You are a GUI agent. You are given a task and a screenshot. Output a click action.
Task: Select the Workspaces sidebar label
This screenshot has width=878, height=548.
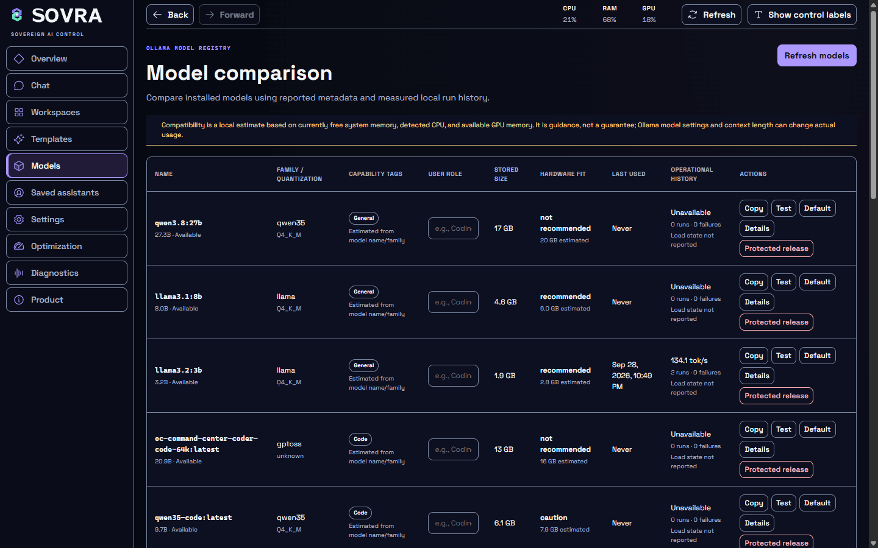click(55, 112)
